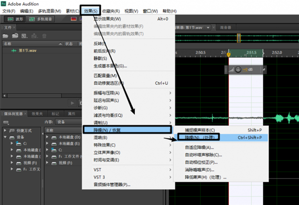Image resolution: width=299 pixels, height=205 pixels.
Task: Open the 收藏夹(R) menu
Action: point(111,11)
